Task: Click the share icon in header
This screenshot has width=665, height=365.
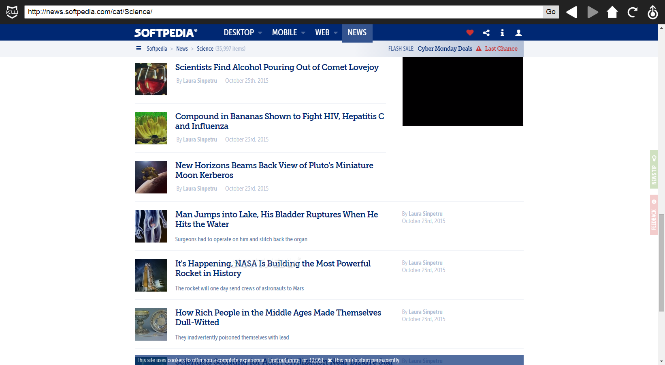Action: (x=486, y=33)
